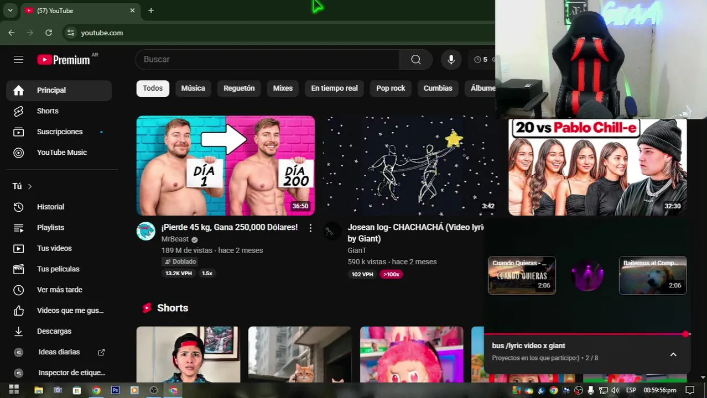Click the ESP language indicator
This screenshot has height=398, width=707.
click(631, 390)
